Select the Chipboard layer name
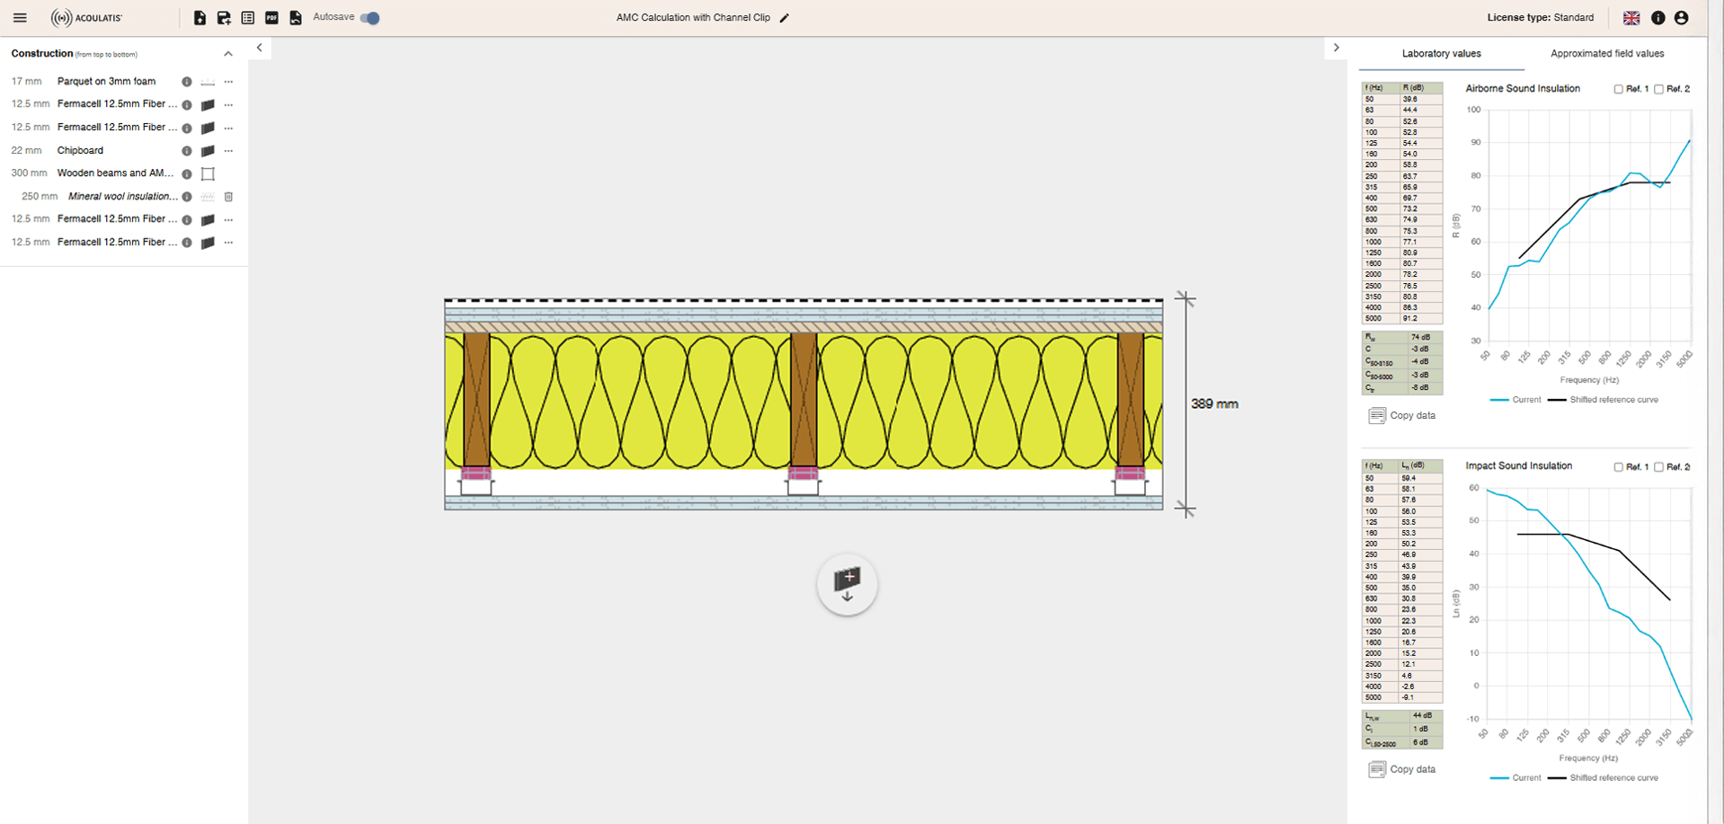 (x=80, y=151)
